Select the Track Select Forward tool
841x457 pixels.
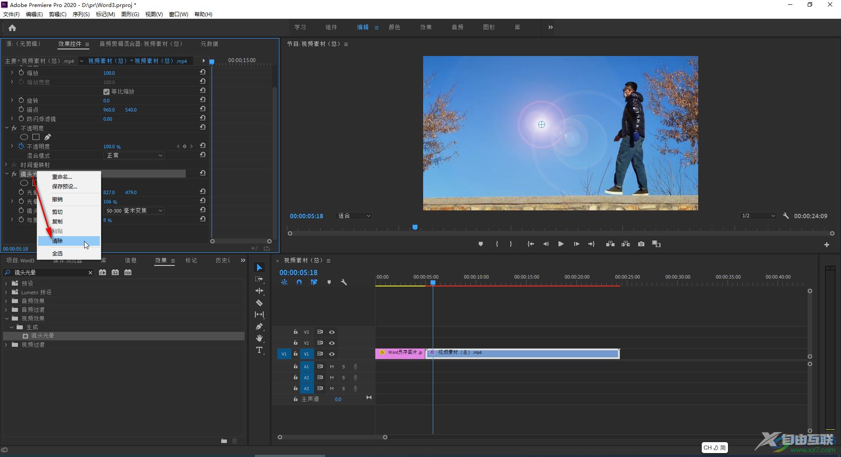tap(259, 279)
